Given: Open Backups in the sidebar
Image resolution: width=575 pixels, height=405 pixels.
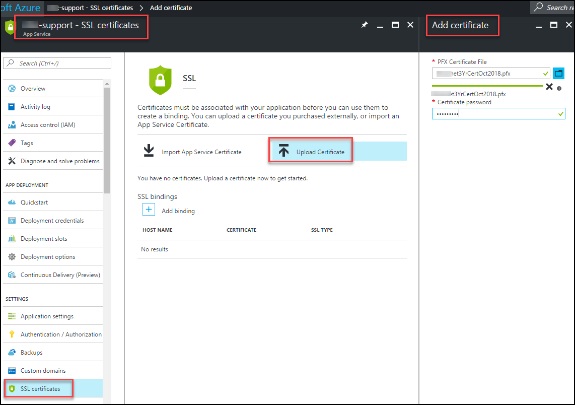Looking at the screenshot, I should coord(53,353).
